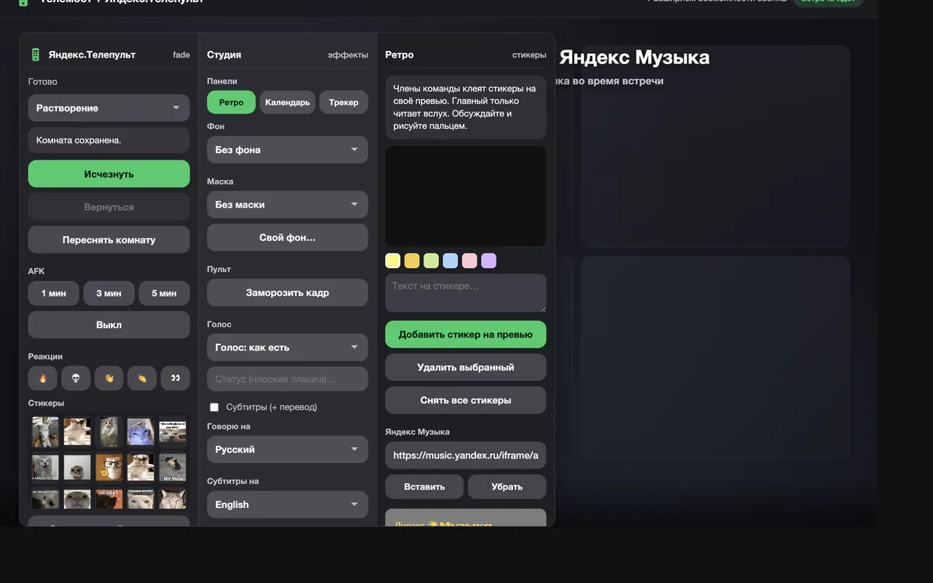Click Снять все стикеры button
Image resolution: width=933 pixels, height=583 pixels.
click(466, 400)
